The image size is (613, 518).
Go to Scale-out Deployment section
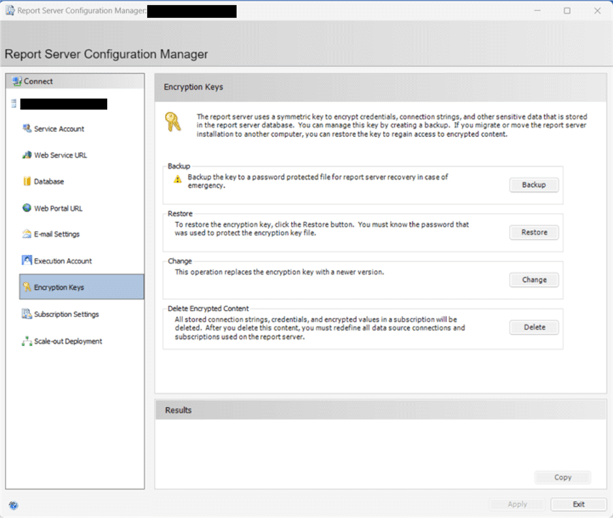coord(67,342)
